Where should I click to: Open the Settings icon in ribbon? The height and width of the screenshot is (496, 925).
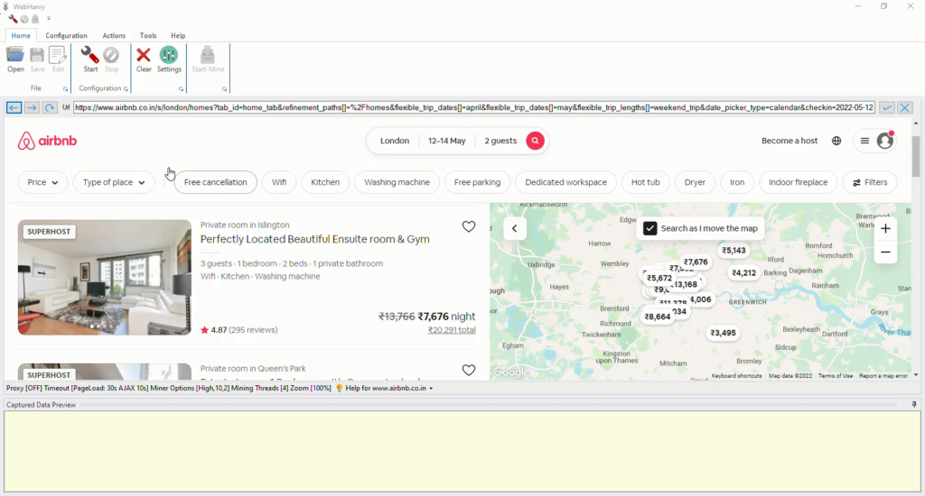tap(169, 56)
